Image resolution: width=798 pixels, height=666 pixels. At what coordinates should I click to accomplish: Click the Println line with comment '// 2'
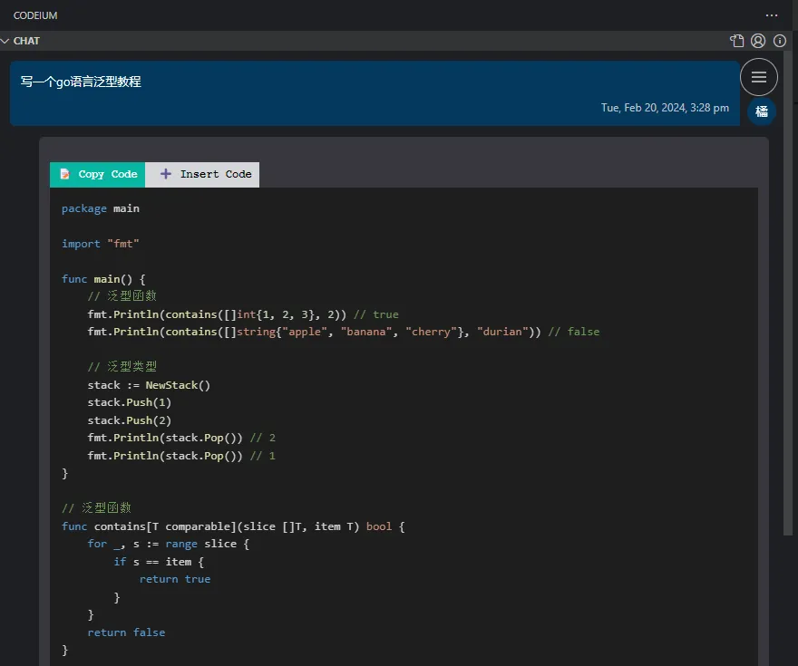coord(181,438)
